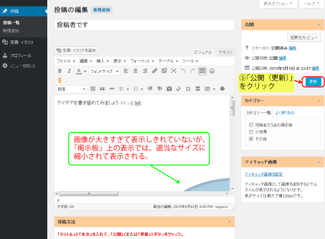Undo the last edit
The height and width of the screenshot is (239, 325).
[183, 71]
